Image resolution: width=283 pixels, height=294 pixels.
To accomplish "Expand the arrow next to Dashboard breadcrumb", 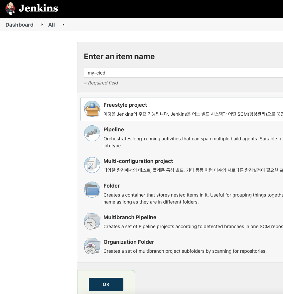I will pyautogui.click(x=42, y=25).
